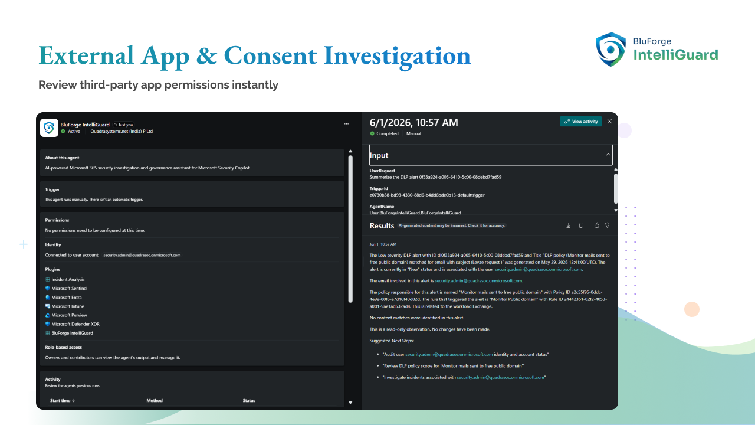
Task: Click the 'No content matches were identified' line
Action: [x=416, y=318]
